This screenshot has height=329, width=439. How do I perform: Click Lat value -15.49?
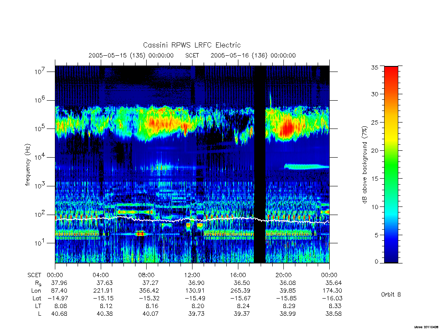(195, 299)
